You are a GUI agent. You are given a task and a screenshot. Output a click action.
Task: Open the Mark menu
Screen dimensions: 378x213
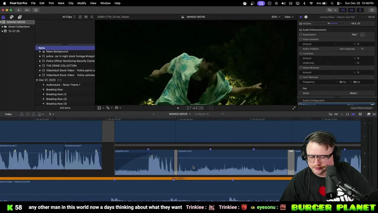(61, 3)
